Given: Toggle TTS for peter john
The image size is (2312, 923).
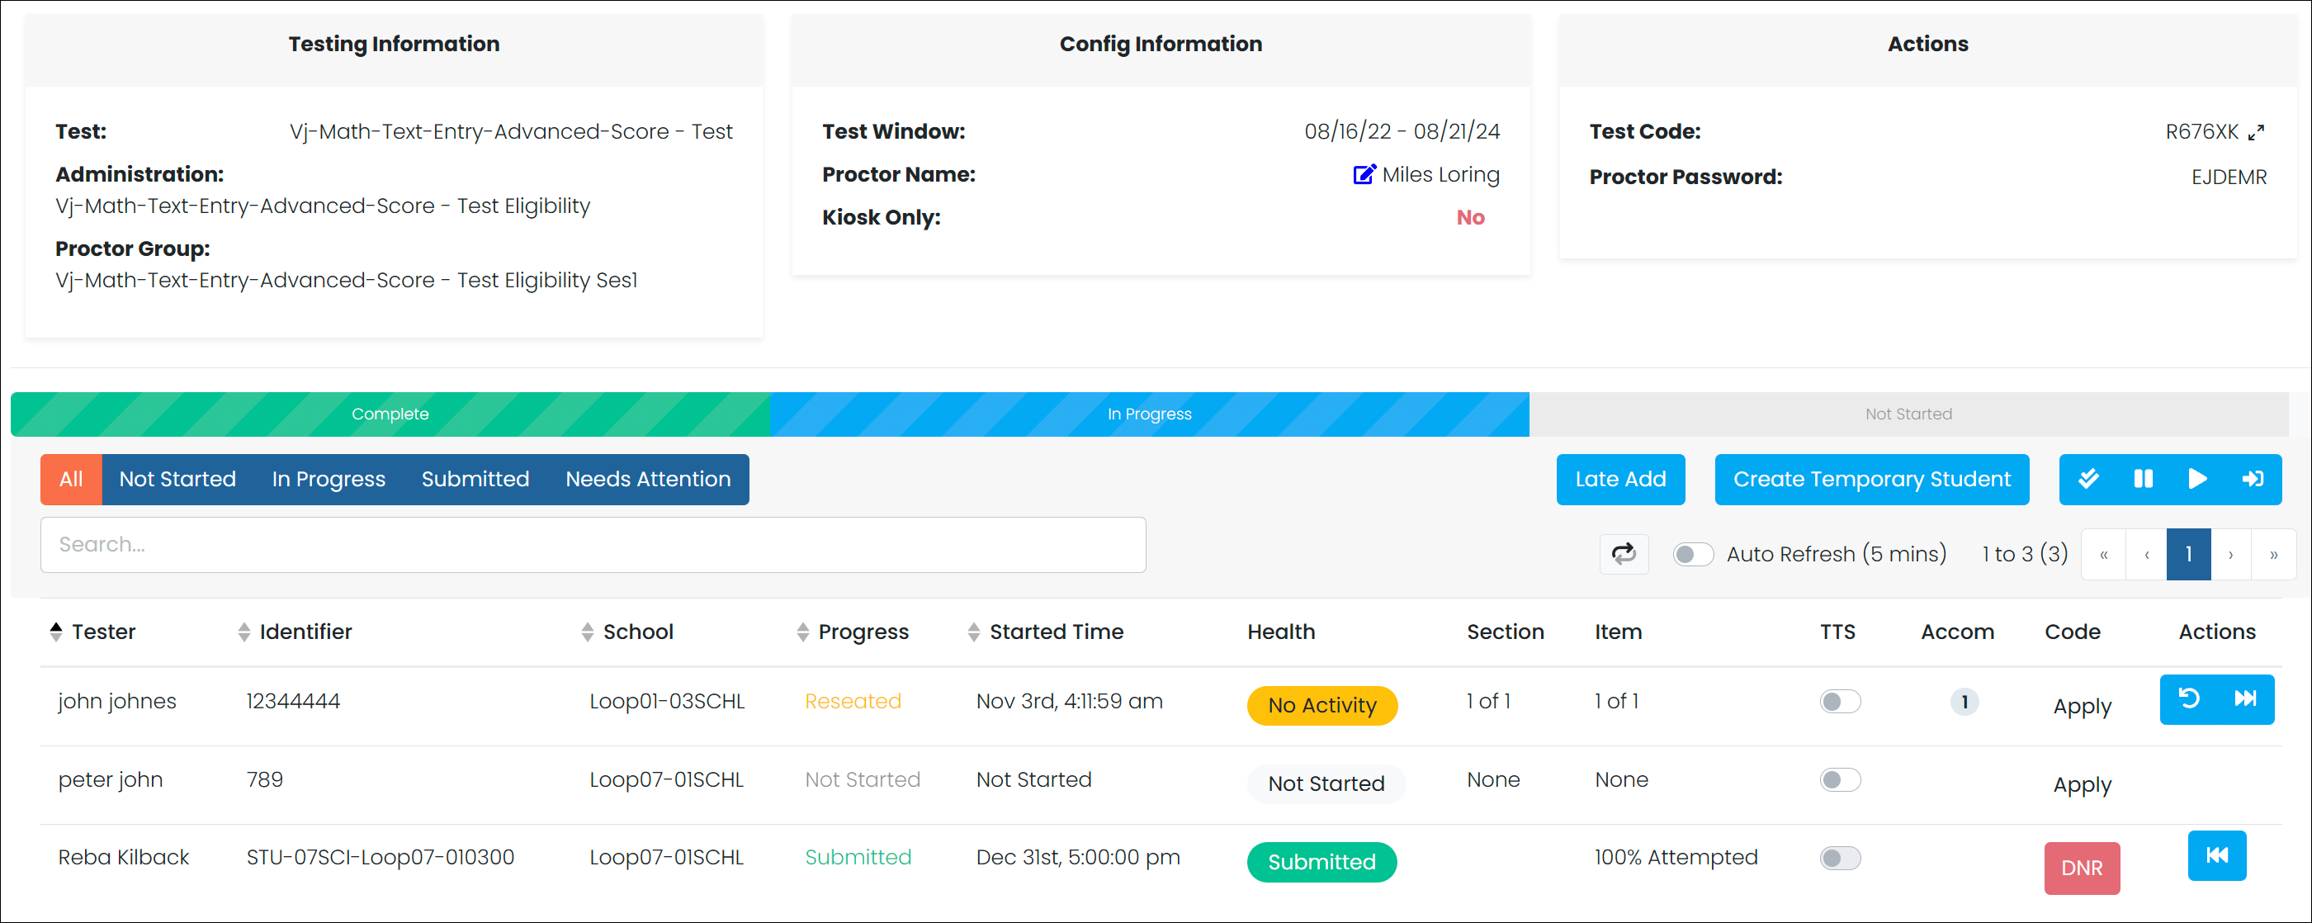Looking at the screenshot, I should (1839, 779).
